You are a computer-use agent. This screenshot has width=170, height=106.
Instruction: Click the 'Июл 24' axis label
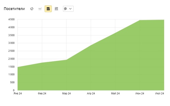tap(159, 93)
